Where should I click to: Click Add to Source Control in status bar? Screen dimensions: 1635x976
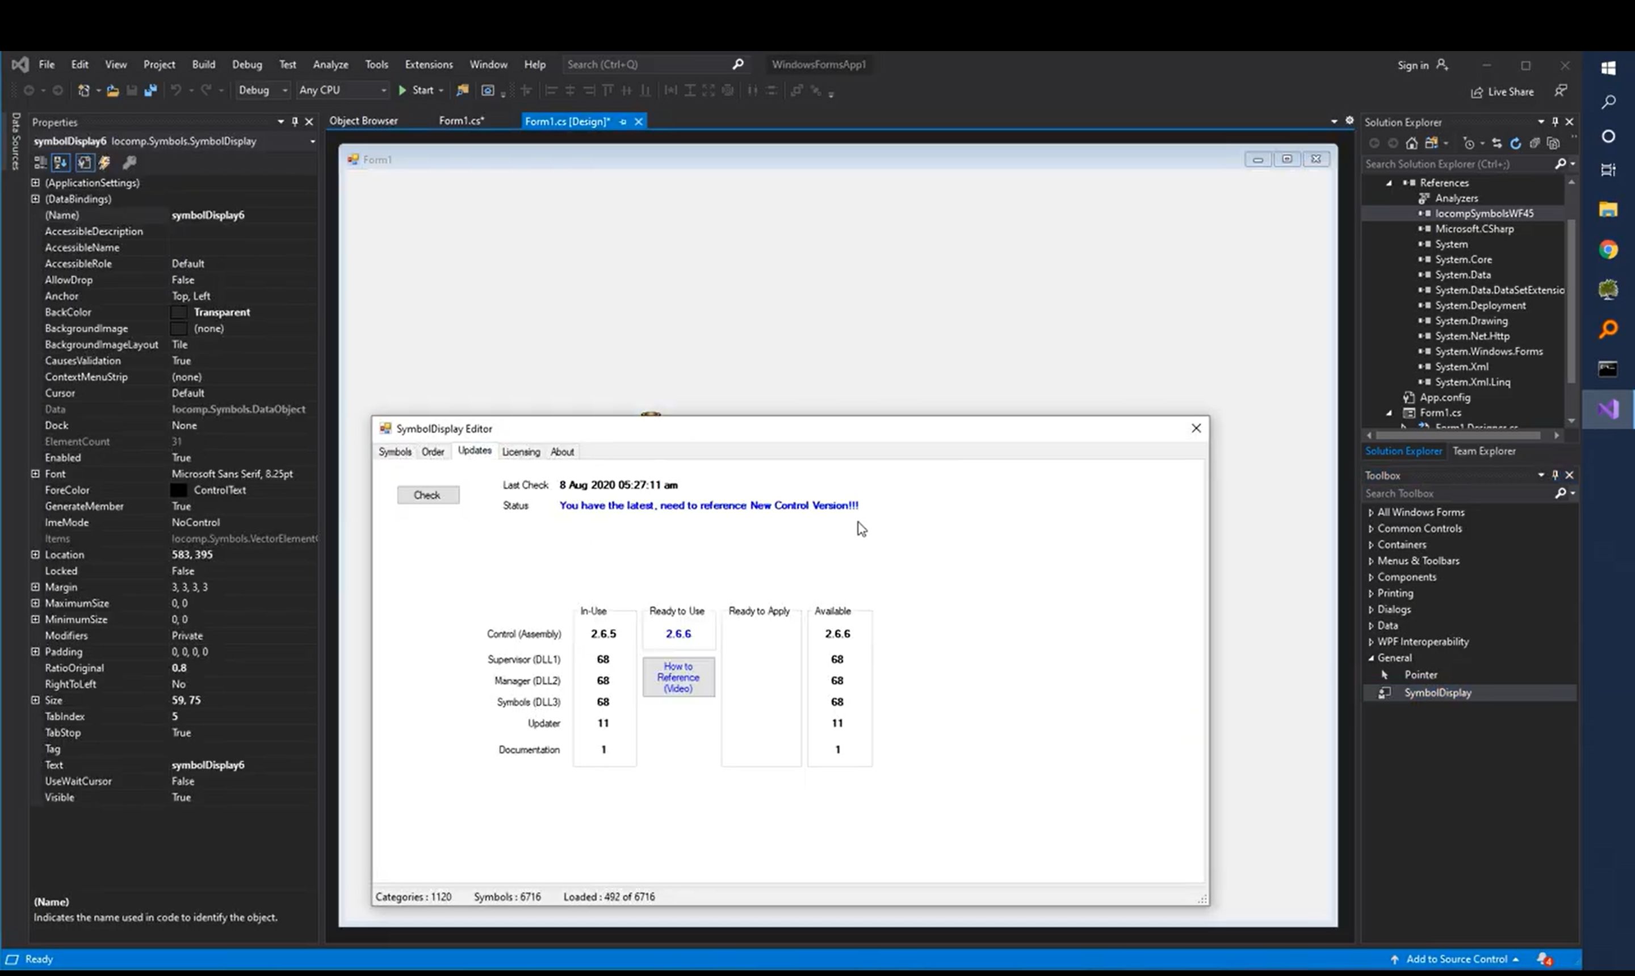1456,960
